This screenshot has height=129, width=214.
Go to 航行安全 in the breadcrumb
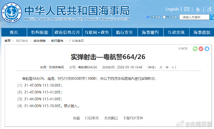(22, 41)
